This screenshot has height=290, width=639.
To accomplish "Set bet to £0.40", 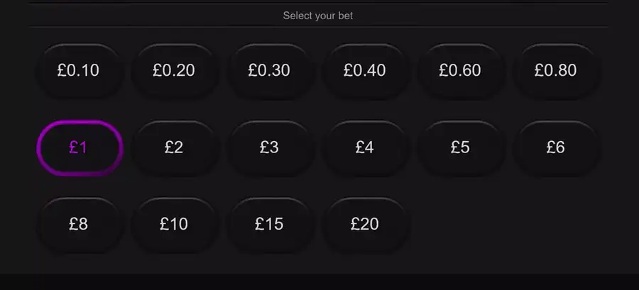I will coord(365,70).
